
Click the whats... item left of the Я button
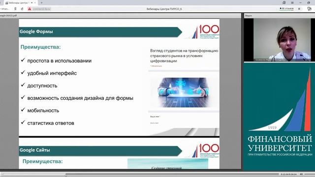4,9
